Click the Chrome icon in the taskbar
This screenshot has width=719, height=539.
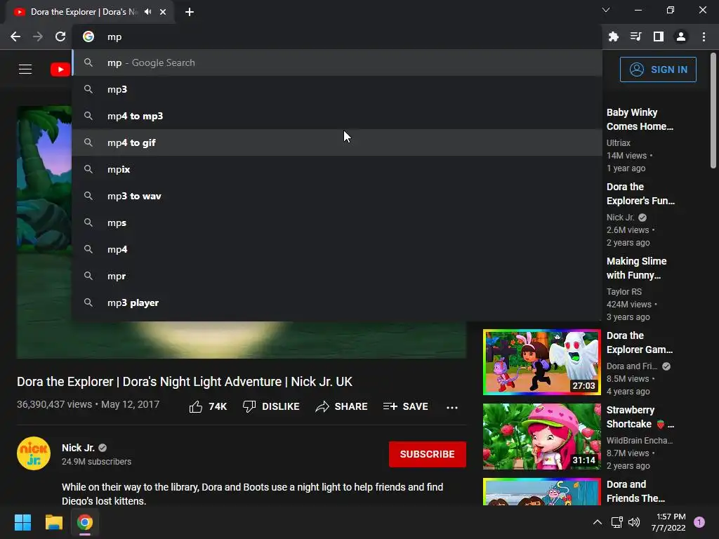[x=85, y=522]
